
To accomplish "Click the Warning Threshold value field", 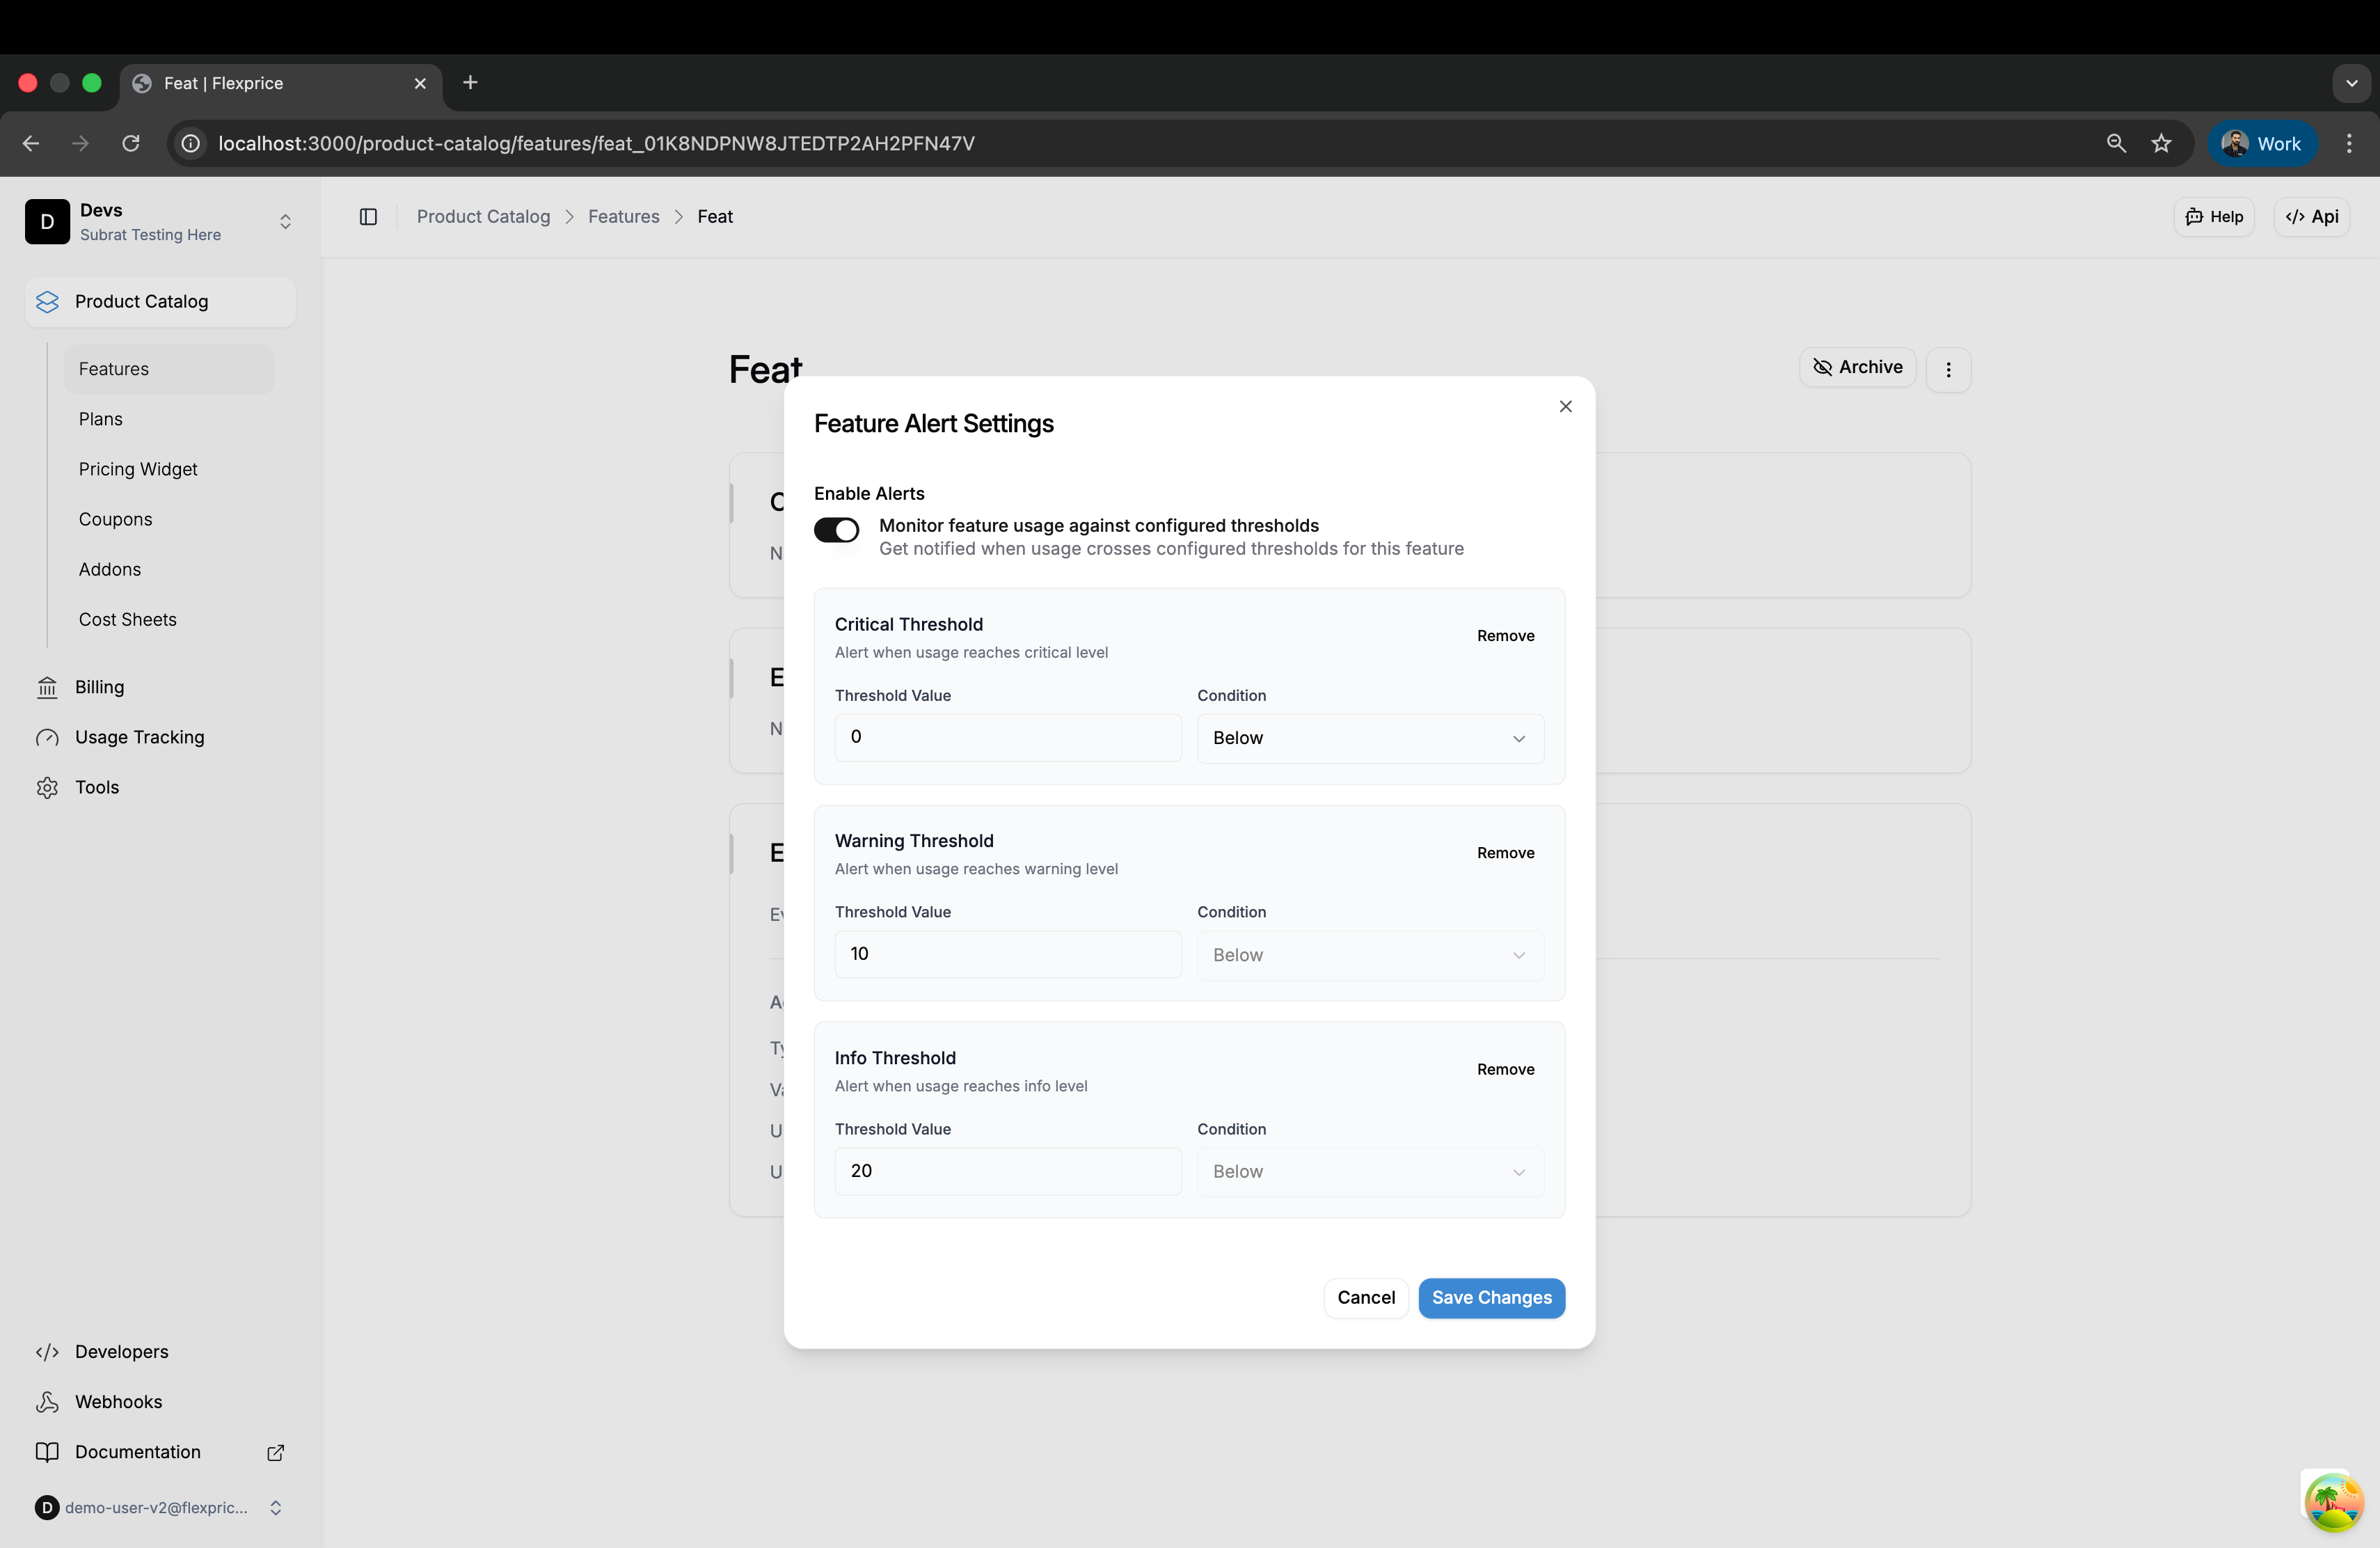I will [1008, 954].
